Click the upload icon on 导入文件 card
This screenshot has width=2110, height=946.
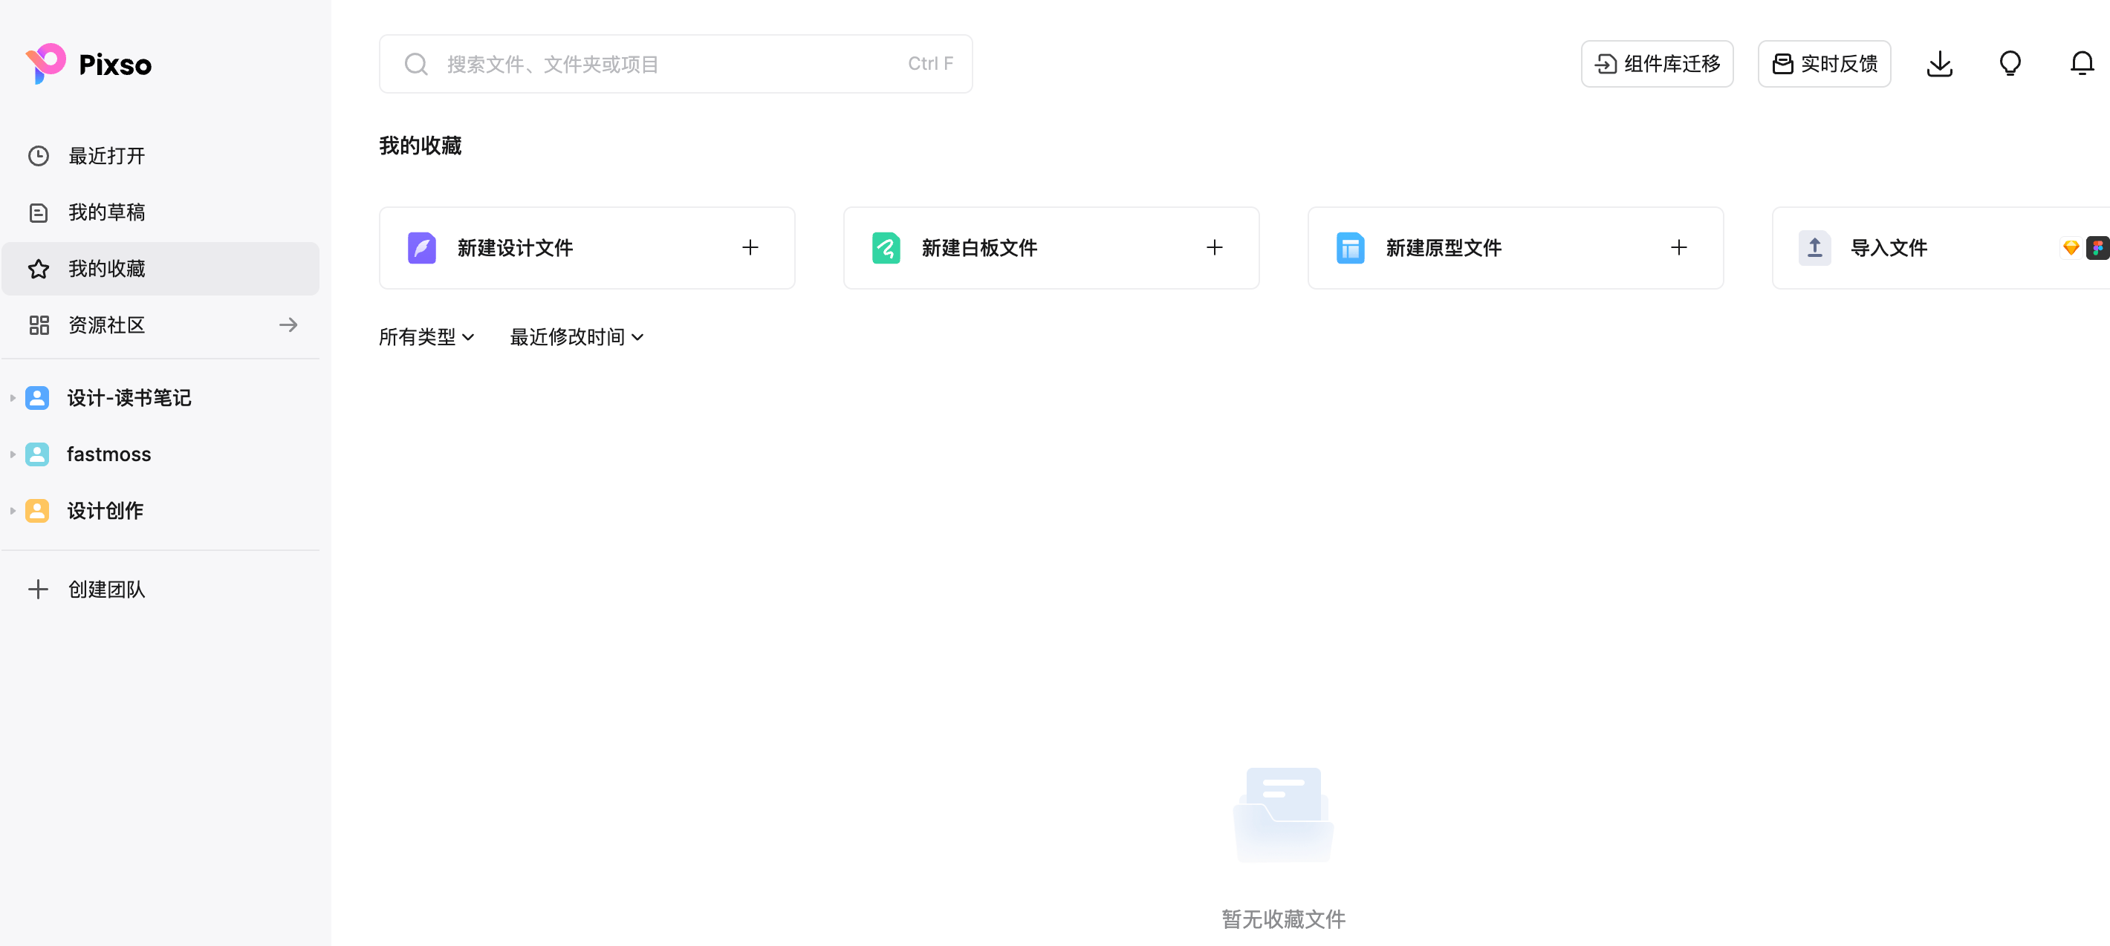point(1814,247)
